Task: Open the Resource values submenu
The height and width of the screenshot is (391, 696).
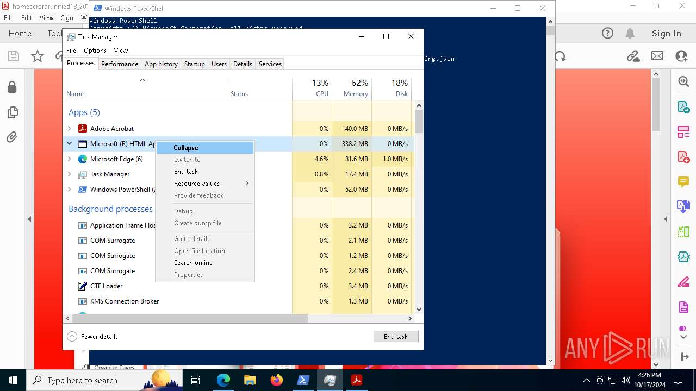Action: pyautogui.click(x=205, y=184)
